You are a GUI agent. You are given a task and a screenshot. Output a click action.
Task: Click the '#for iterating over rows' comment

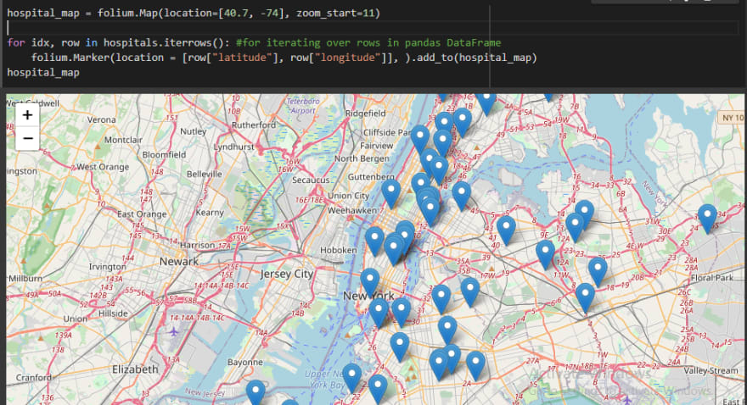(368, 42)
